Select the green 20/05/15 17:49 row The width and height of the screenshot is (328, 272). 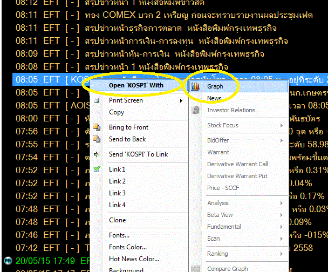point(52,261)
